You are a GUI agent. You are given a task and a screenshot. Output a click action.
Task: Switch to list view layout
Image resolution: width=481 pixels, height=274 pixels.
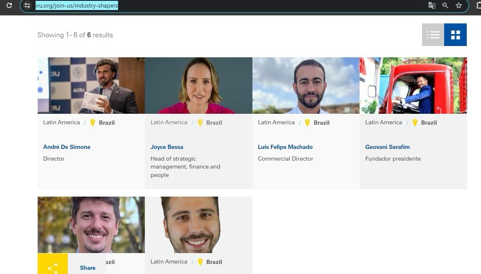click(433, 35)
